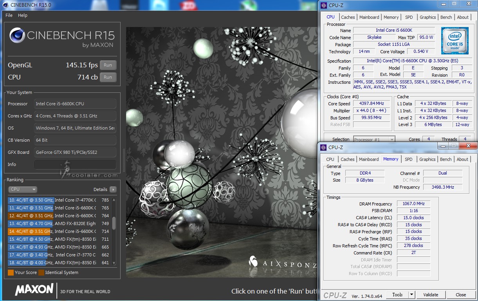Viewport: 478px width, 301px height.
Task: Click the processor Name field Intel Core i5 6600K
Action: click(x=394, y=30)
